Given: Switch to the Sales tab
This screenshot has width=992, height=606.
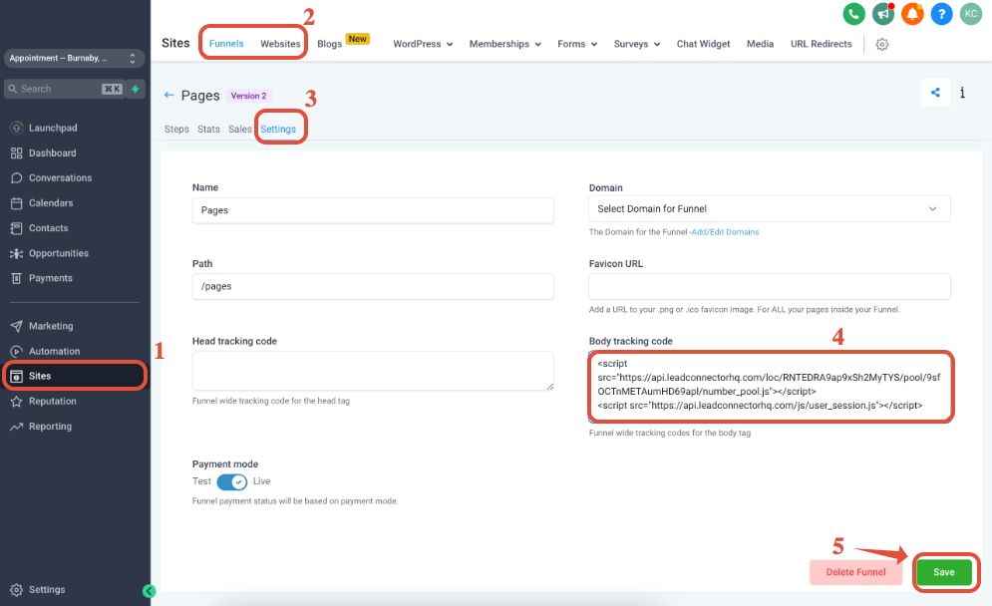Looking at the screenshot, I should (240, 129).
